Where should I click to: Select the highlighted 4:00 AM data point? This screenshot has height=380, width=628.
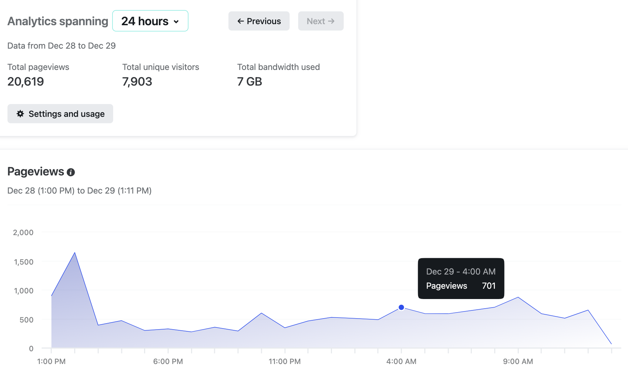pyautogui.click(x=401, y=307)
